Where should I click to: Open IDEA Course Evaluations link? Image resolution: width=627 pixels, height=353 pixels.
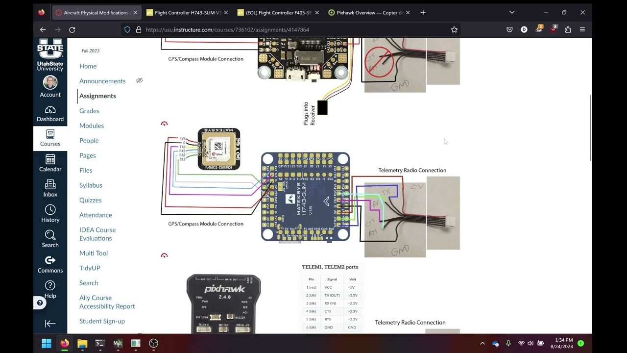pos(97,234)
